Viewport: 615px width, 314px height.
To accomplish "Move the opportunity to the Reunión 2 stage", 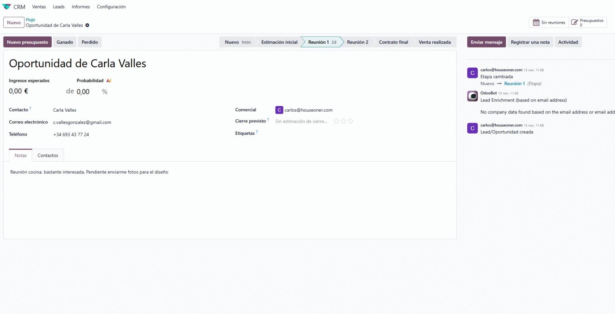I will 358,42.
